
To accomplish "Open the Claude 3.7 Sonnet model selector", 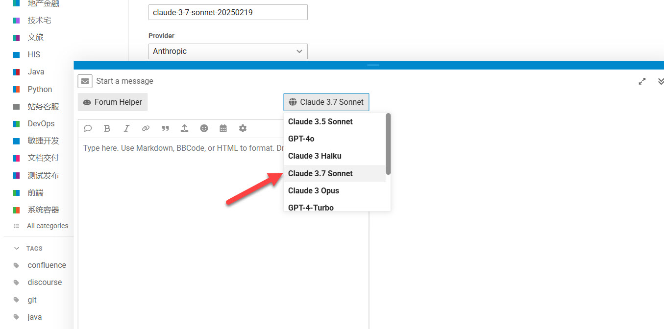I will point(326,102).
